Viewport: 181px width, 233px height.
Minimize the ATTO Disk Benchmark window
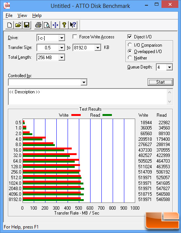tap(146, 5)
